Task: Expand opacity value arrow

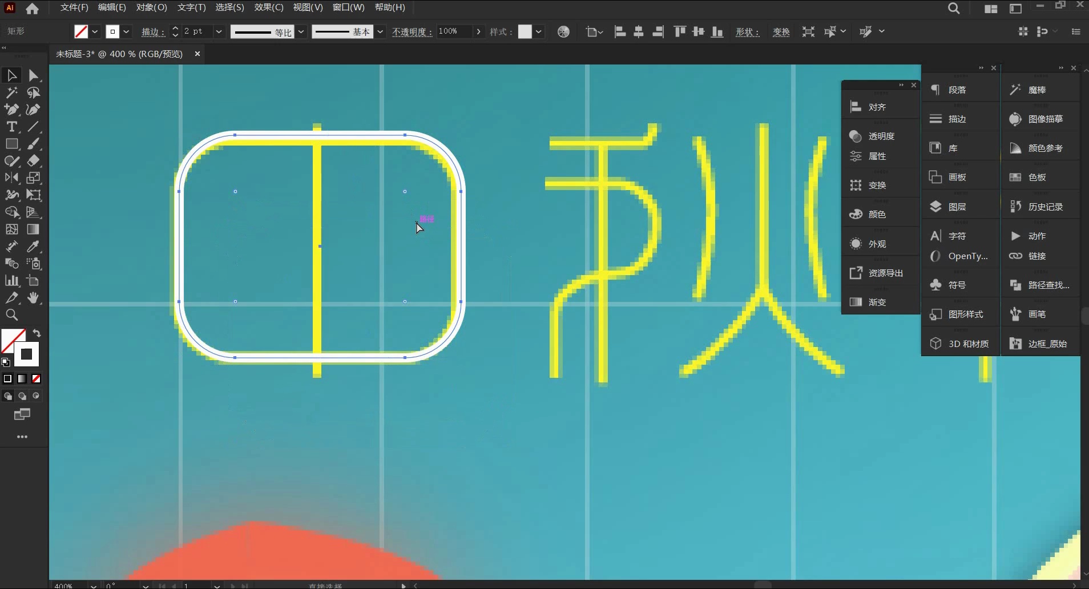Action: point(478,32)
